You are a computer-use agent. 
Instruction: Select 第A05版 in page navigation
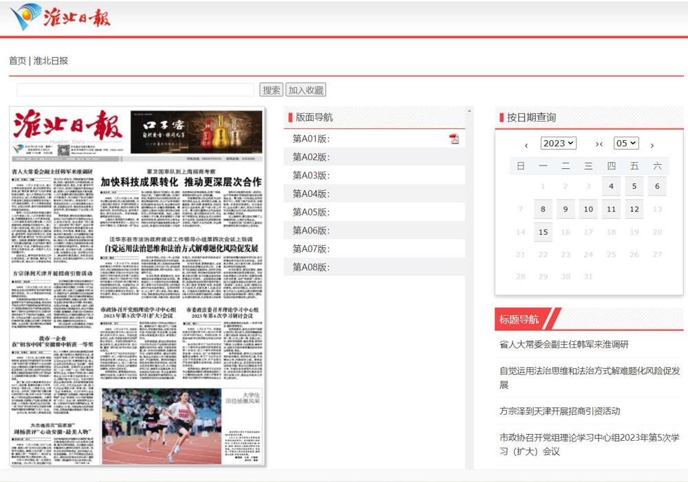312,212
